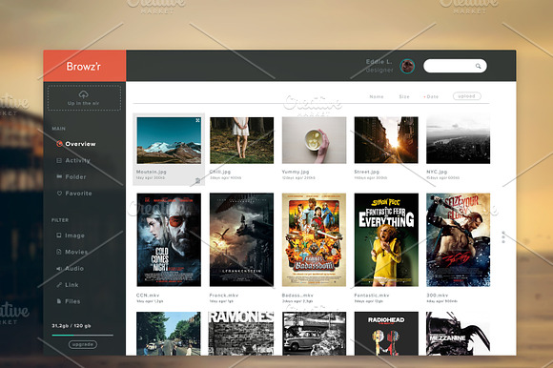Open the Radiohead album cover
This screenshot has height=368, width=553.
click(386, 334)
